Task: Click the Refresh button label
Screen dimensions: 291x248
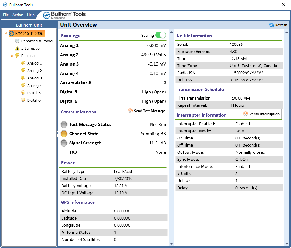Action: (x=281, y=25)
